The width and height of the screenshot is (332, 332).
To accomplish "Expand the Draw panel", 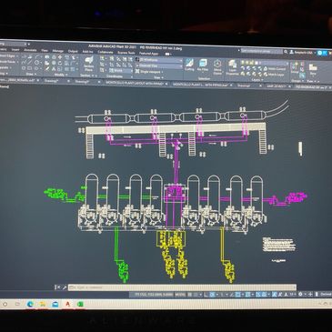I will tap(30, 74).
